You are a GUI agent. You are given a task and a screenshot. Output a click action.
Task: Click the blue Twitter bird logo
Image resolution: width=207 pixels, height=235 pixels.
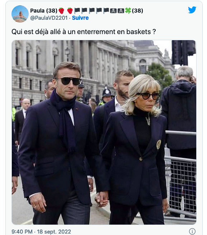[x=192, y=10]
